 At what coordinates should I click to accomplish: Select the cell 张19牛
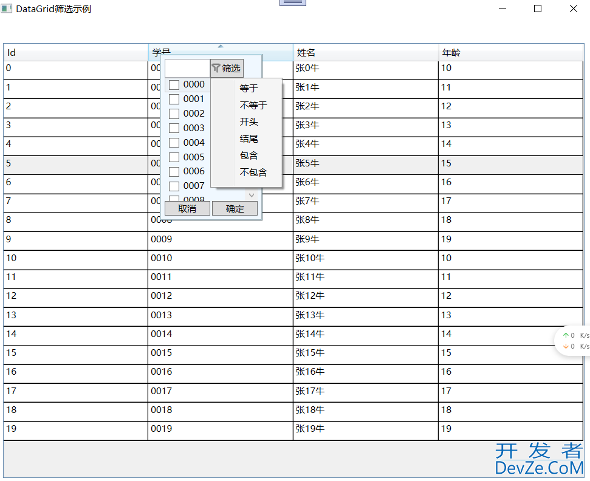click(366, 431)
